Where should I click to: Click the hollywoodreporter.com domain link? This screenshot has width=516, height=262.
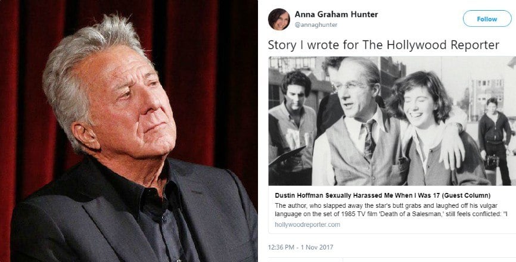(x=307, y=224)
